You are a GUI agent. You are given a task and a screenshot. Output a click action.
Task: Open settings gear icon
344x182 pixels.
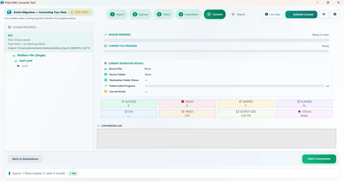tap(335, 14)
